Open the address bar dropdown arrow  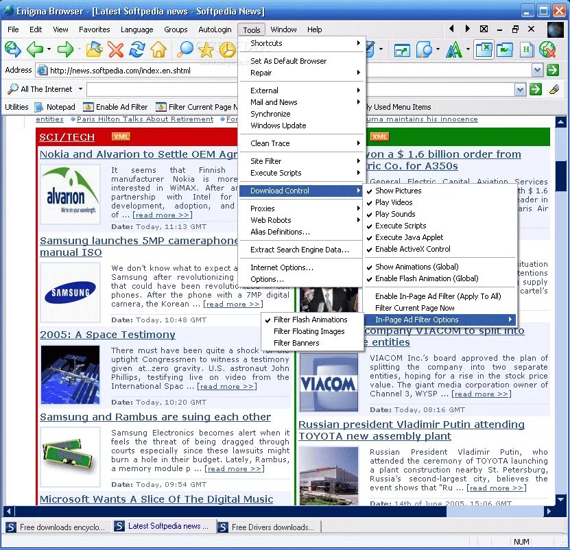click(x=537, y=70)
